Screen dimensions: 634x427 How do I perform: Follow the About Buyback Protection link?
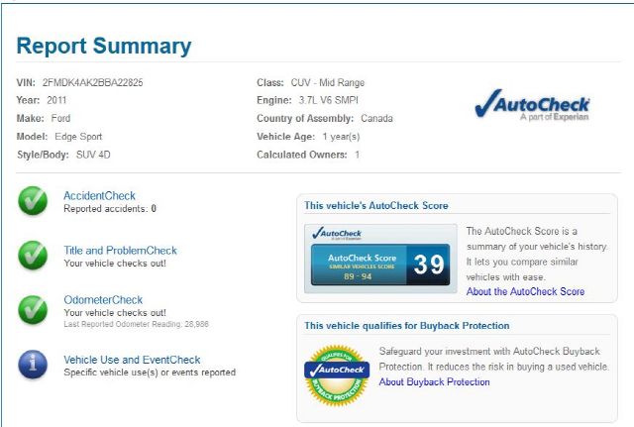(x=434, y=382)
